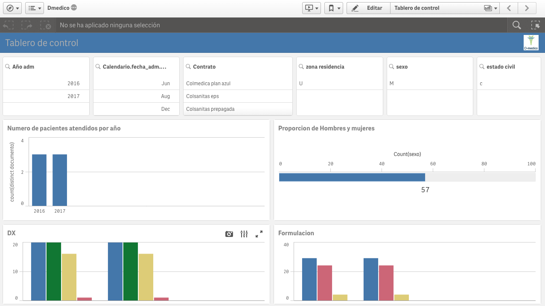Image resolution: width=545 pixels, height=306 pixels.
Task: Click the Editar button
Action: pos(368,8)
